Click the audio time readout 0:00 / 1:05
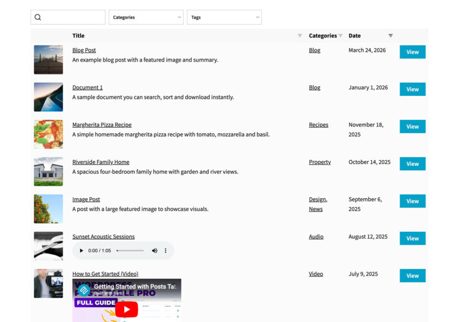This screenshot has height=322, width=459. (x=100, y=250)
